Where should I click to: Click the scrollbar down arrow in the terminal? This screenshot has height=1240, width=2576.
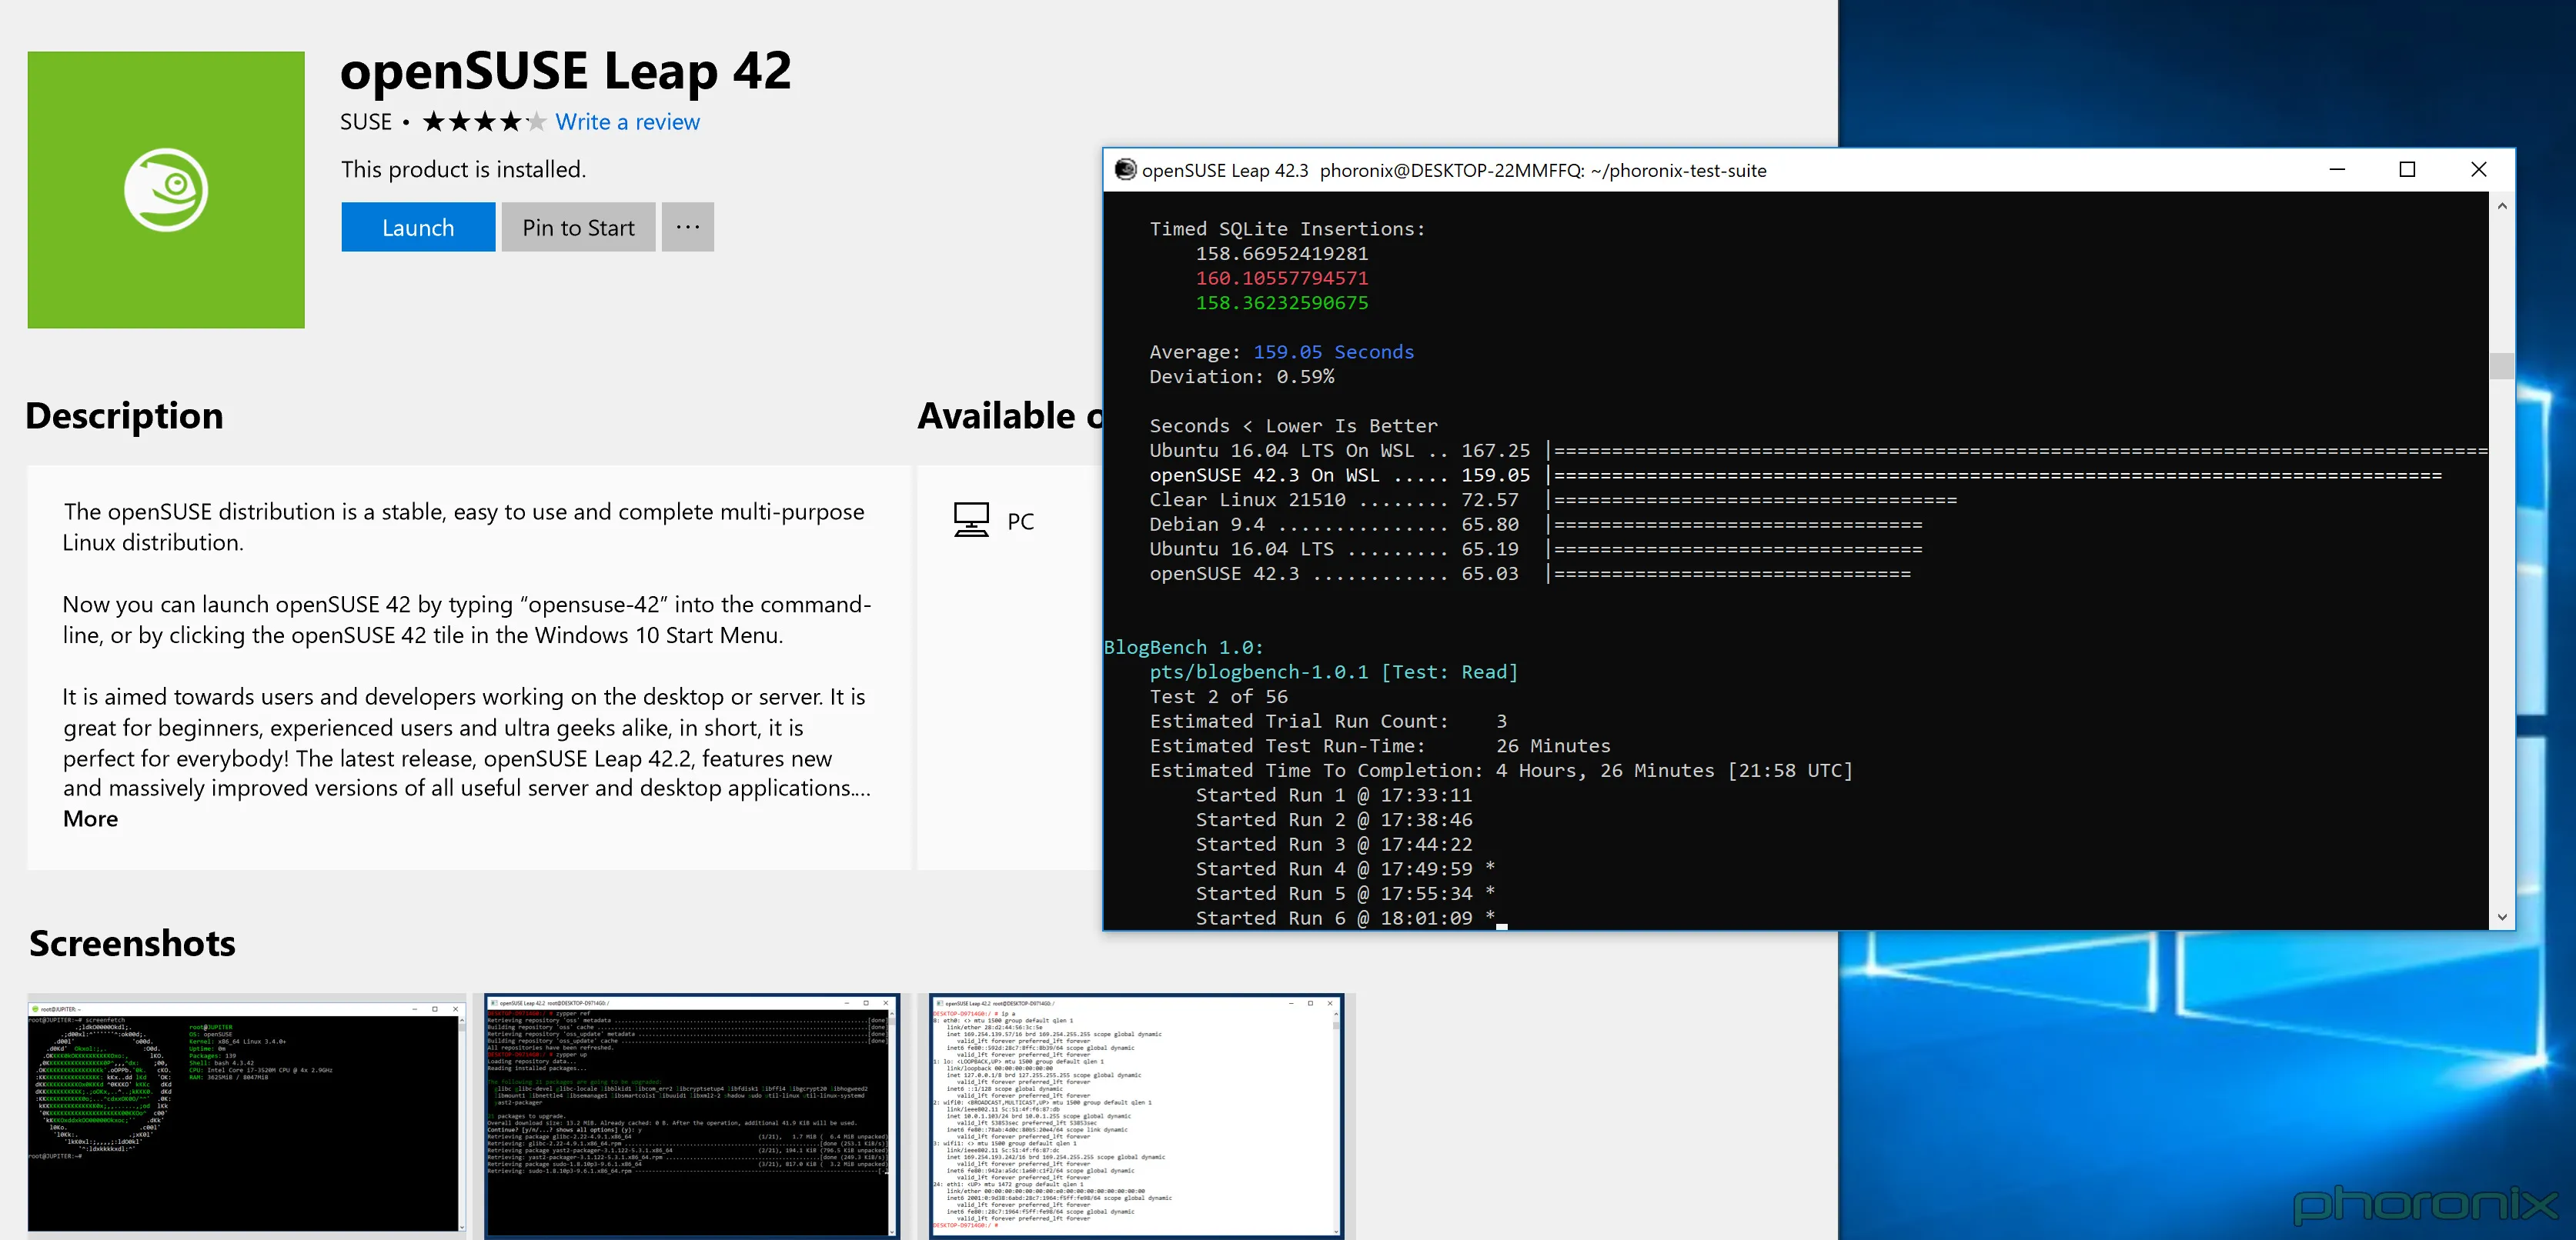(x=2503, y=916)
